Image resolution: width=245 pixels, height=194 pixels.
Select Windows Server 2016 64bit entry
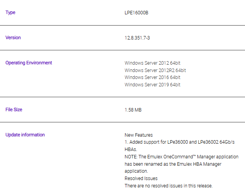152,77
